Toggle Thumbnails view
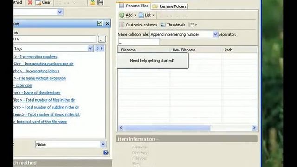The height and width of the screenshot is (167, 297). pyautogui.click(x=173, y=25)
